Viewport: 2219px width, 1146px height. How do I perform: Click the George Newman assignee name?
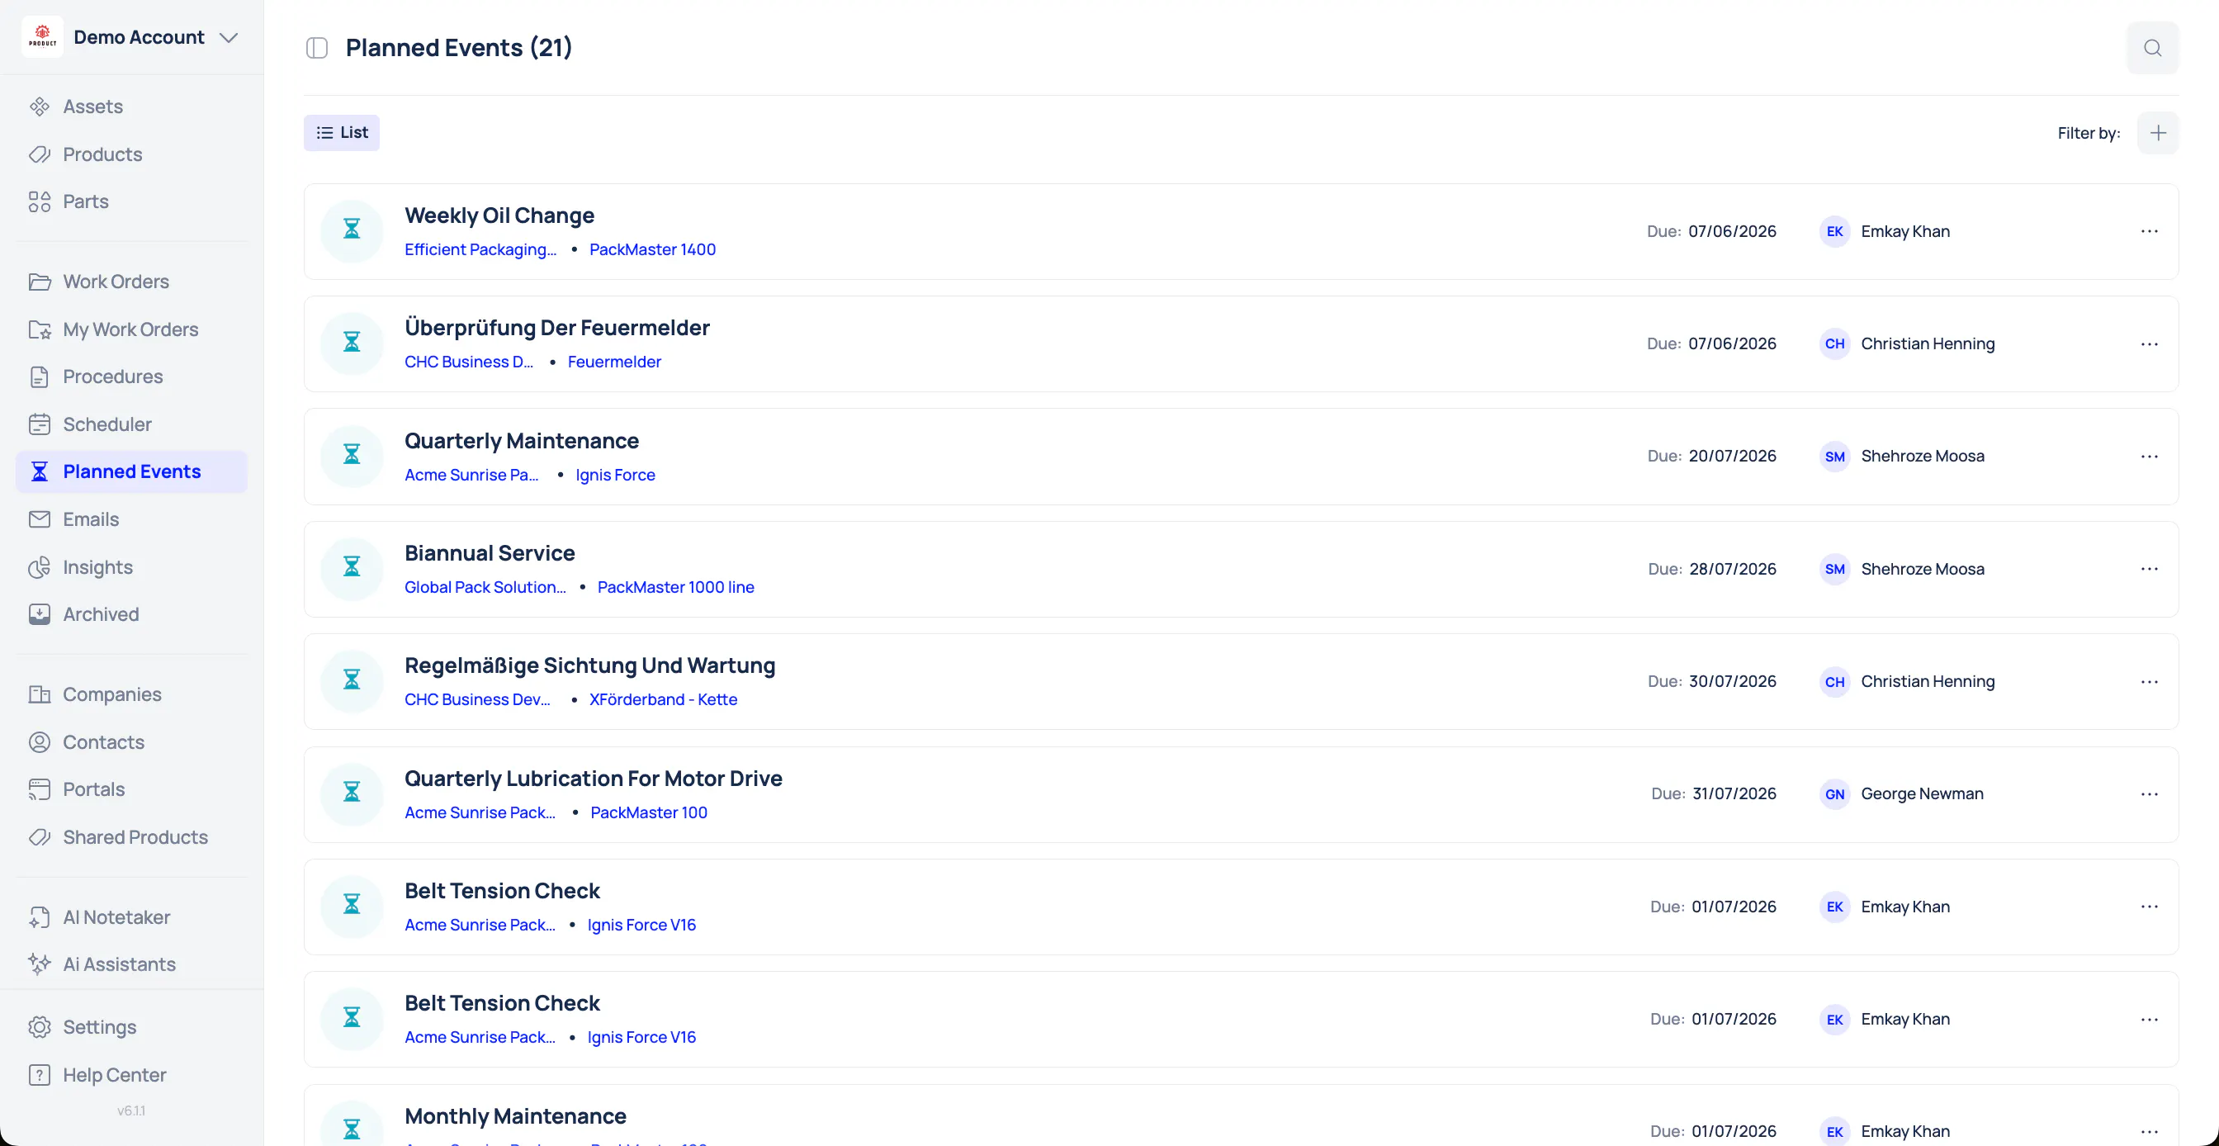[x=1922, y=793]
